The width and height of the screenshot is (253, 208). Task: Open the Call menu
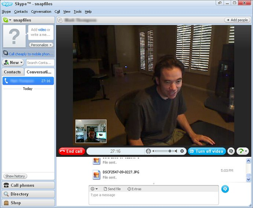[57, 12]
